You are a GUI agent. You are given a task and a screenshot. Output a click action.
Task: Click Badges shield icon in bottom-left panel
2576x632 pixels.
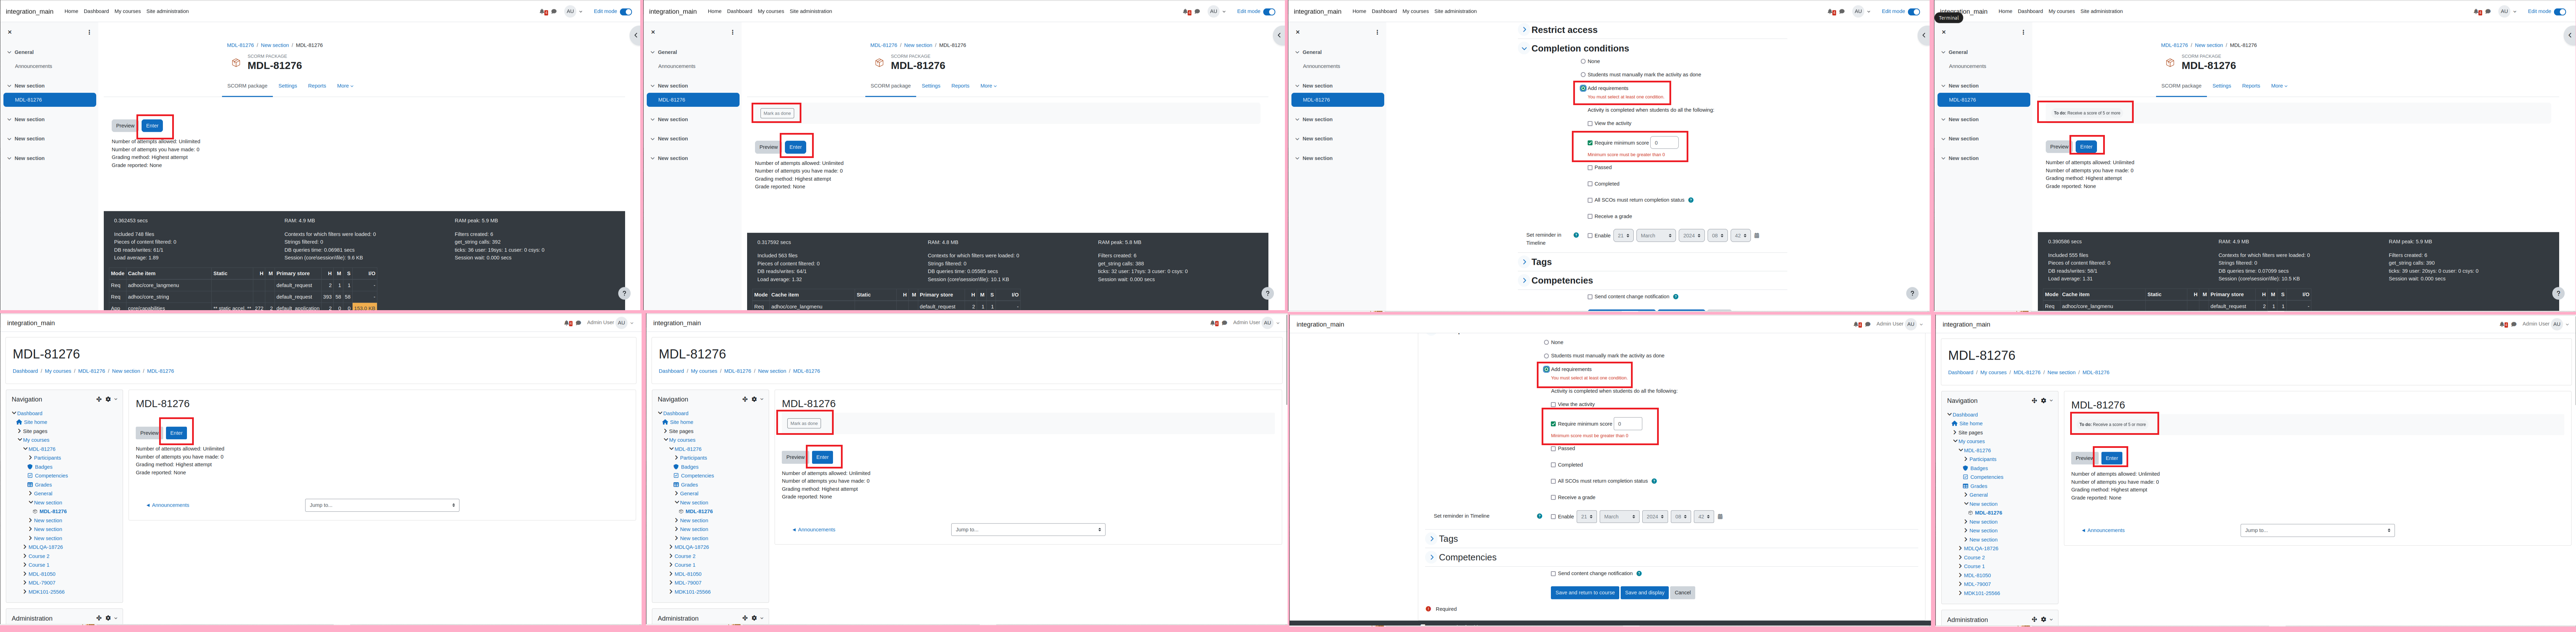30,467
